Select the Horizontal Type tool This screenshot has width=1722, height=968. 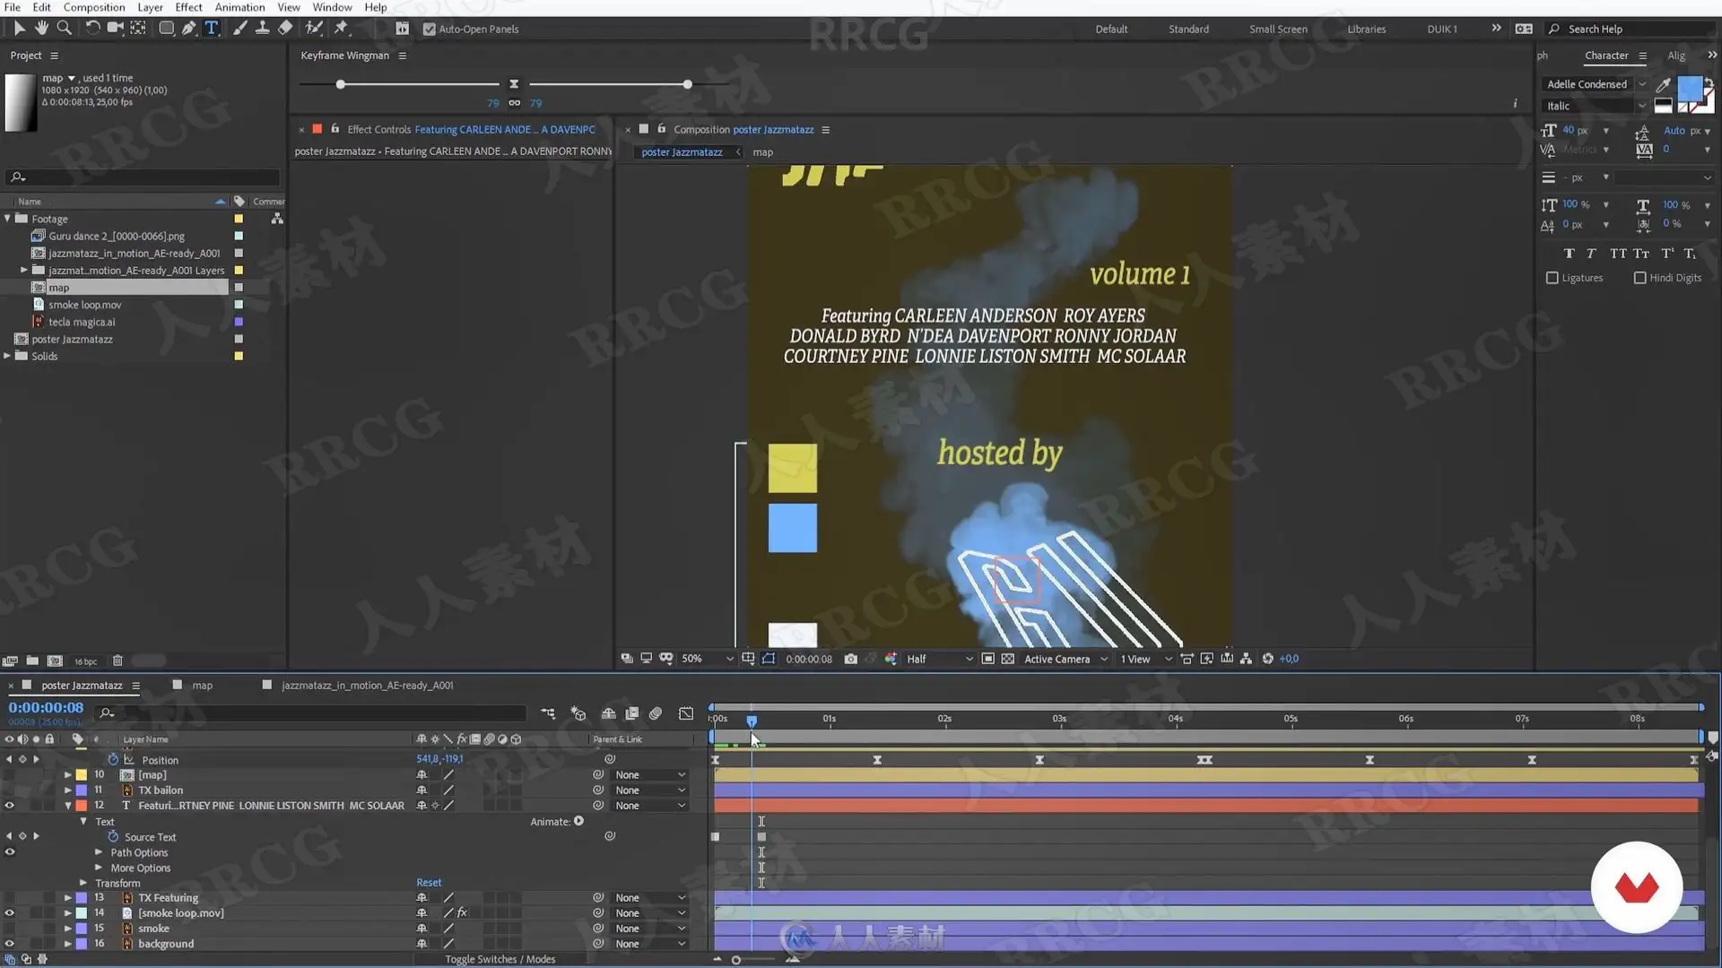pos(212,29)
